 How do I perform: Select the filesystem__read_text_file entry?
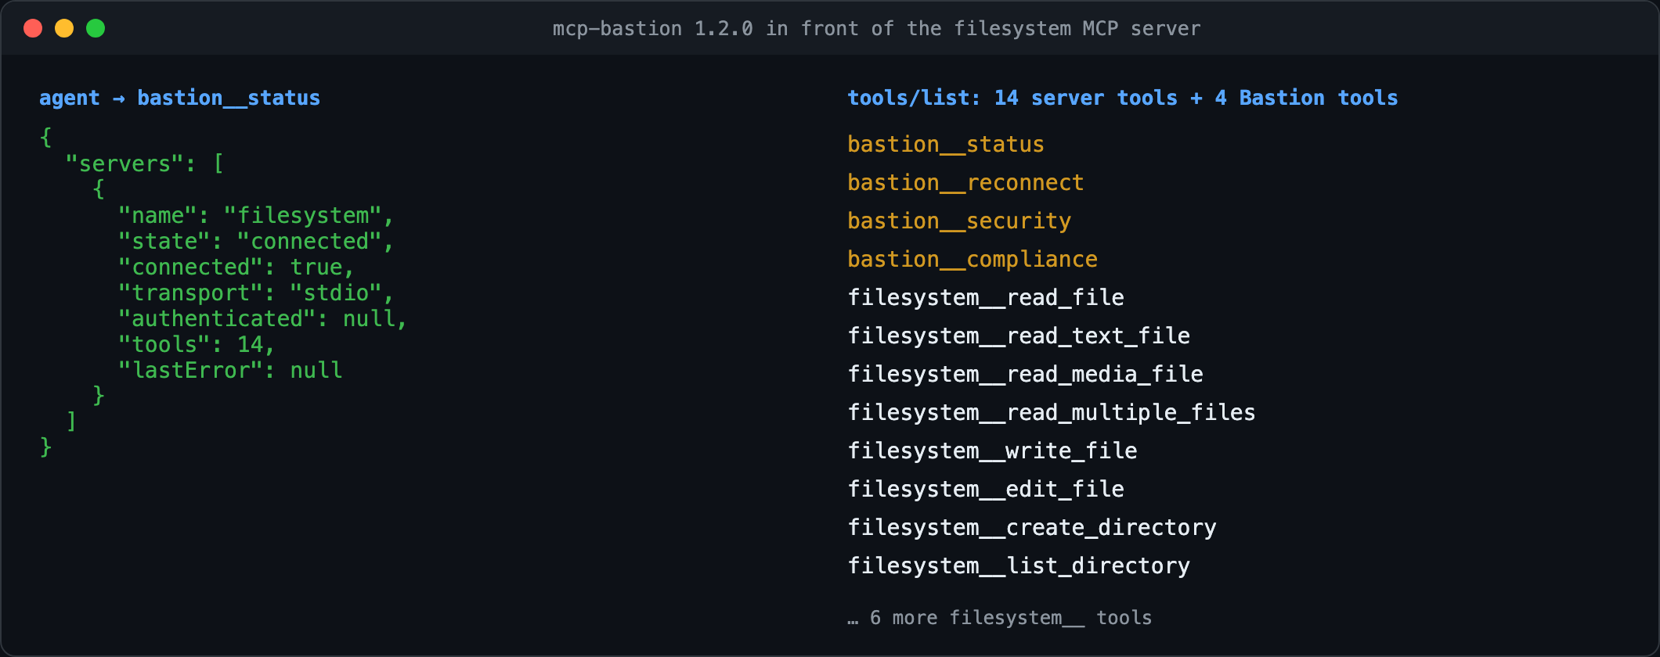tap(1019, 336)
